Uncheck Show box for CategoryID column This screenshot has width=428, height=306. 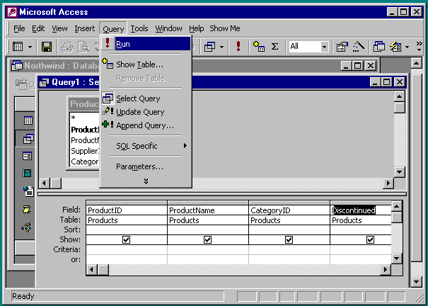[x=289, y=239]
